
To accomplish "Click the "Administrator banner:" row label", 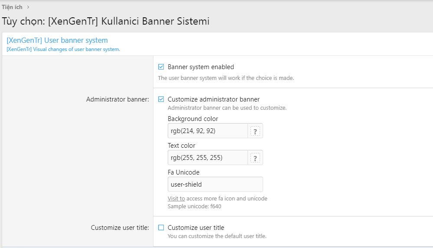I will (x=117, y=99).
